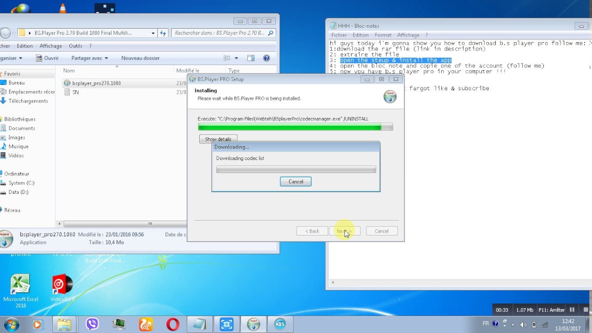Open Emplacements récents in navigation pane

(31, 92)
